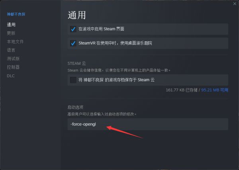
Task: Toggle the Steam overlay in-game checkbox
Action: tap(73, 29)
